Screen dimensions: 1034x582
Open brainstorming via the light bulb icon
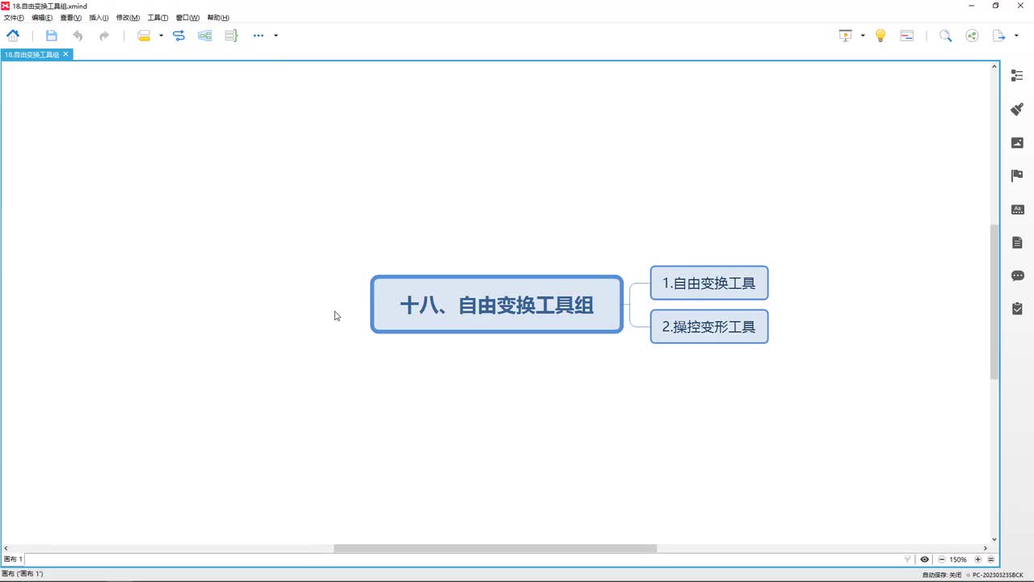[881, 36]
